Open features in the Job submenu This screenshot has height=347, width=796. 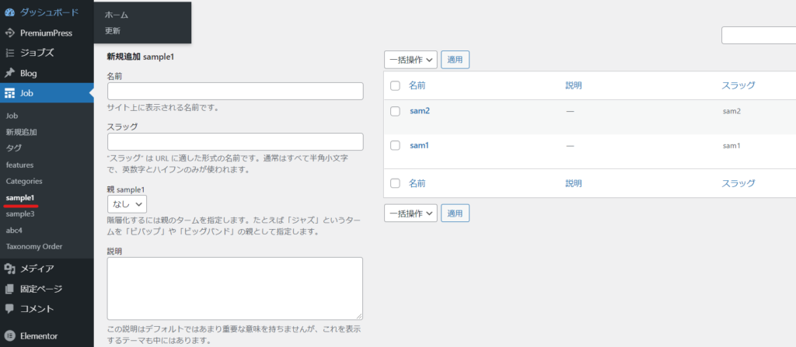tap(19, 165)
